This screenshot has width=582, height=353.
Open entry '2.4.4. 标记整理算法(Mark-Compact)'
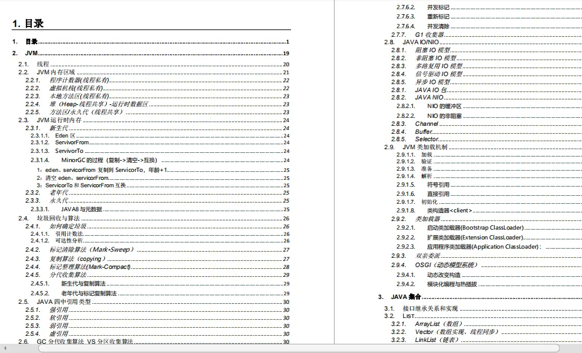[157, 267]
